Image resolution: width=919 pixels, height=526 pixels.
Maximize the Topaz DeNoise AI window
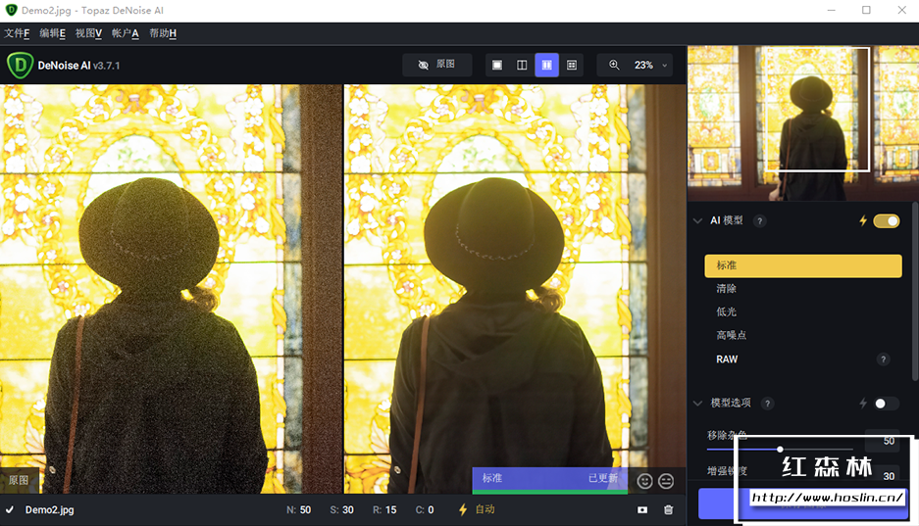click(866, 10)
